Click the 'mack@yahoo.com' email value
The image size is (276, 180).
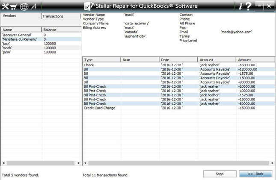tap(236, 32)
